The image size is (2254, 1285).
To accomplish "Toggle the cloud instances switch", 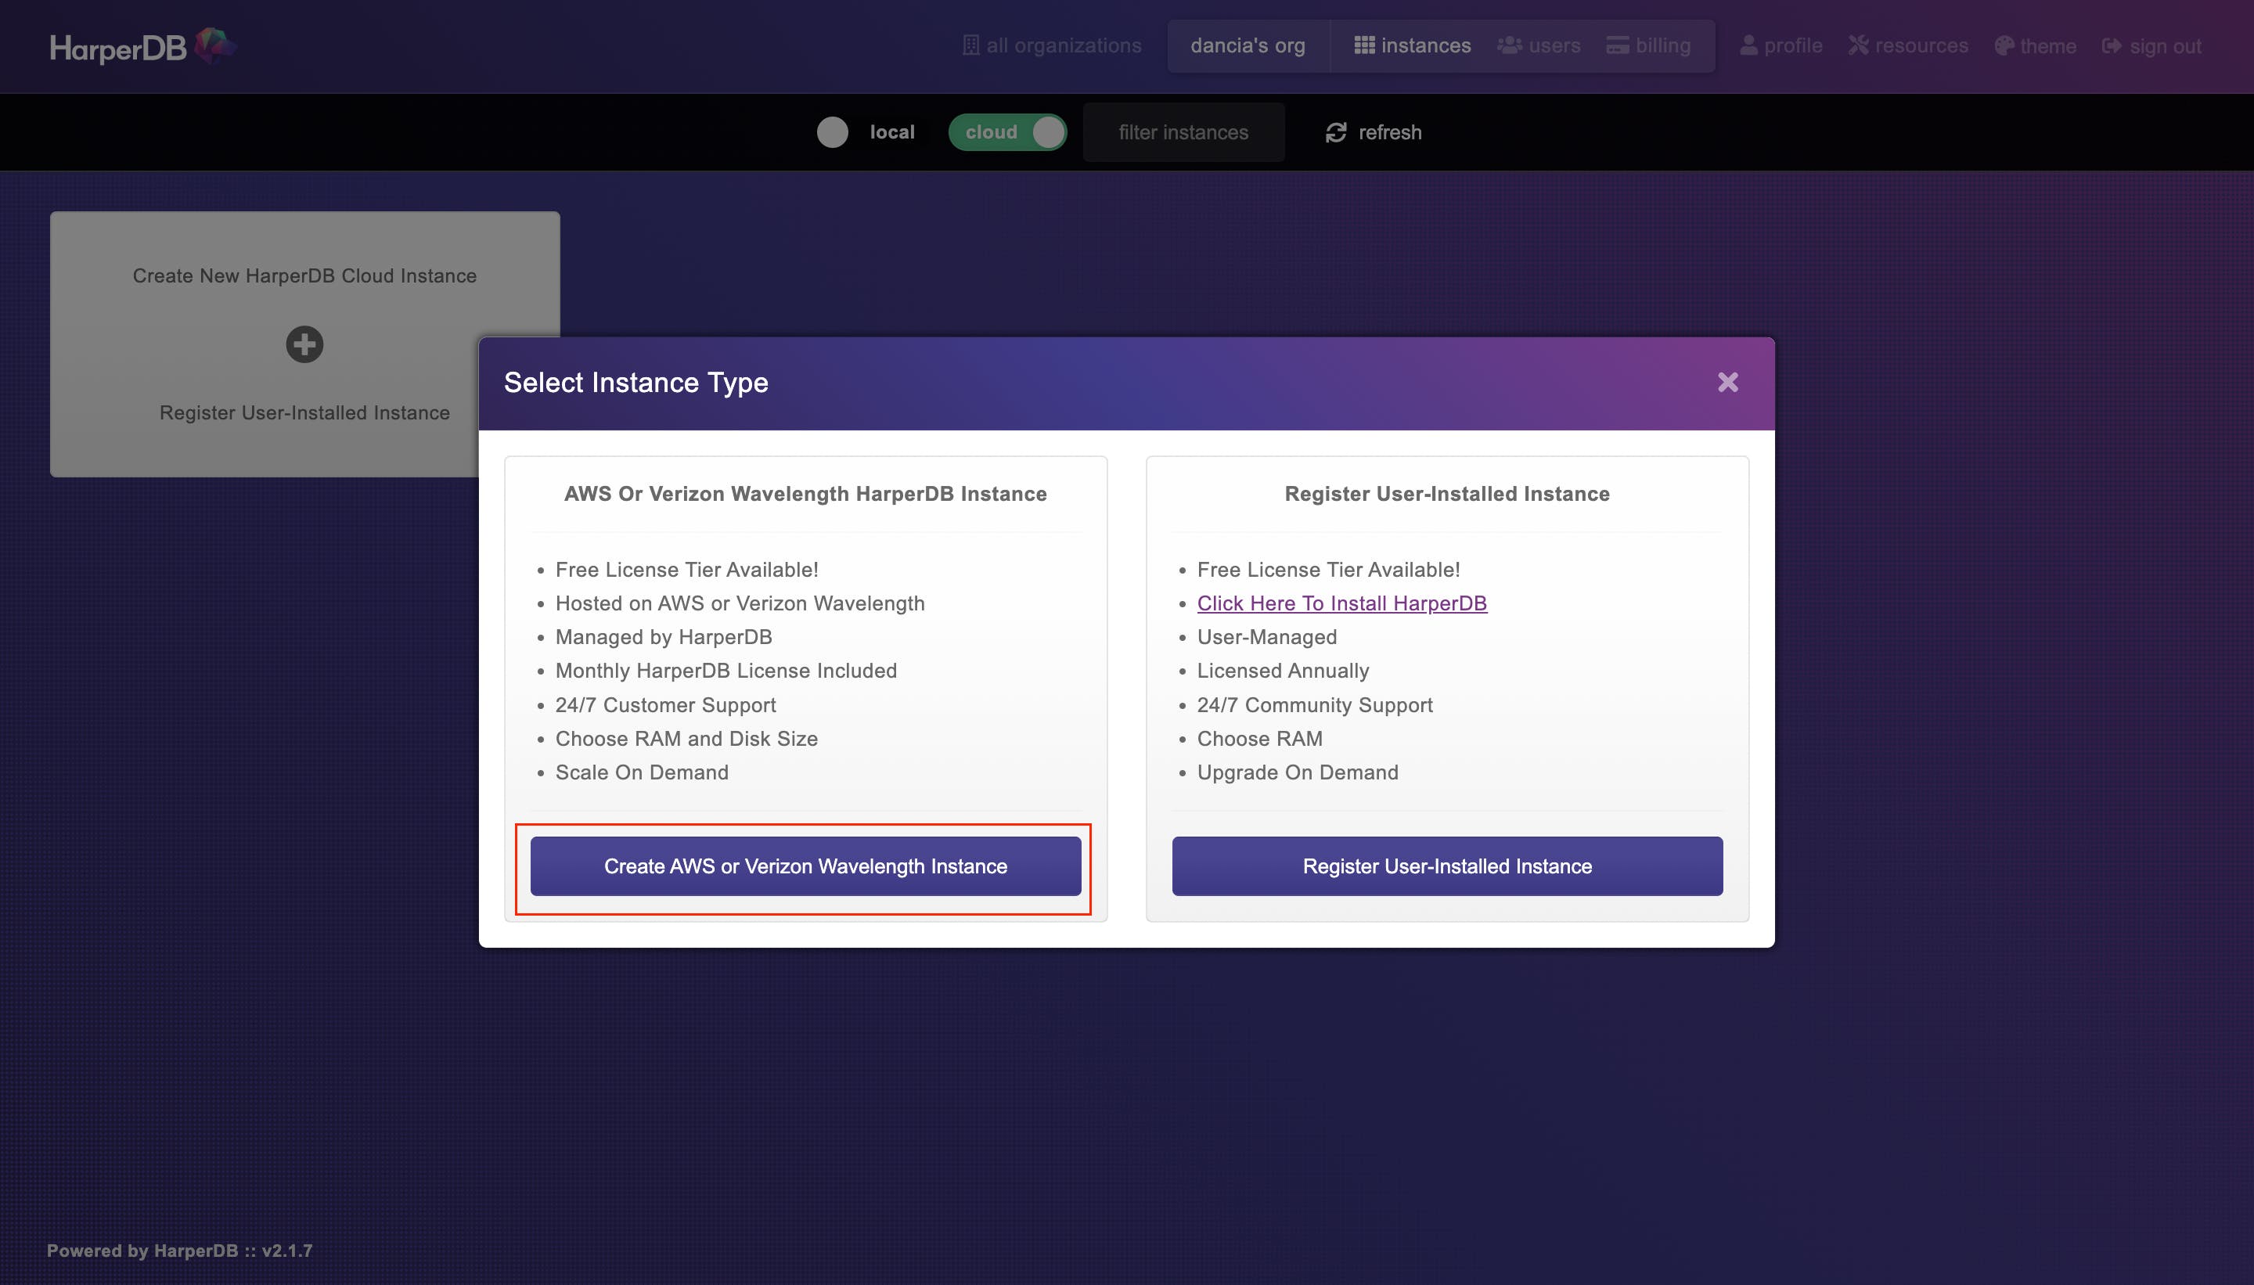I will pyautogui.click(x=1008, y=132).
